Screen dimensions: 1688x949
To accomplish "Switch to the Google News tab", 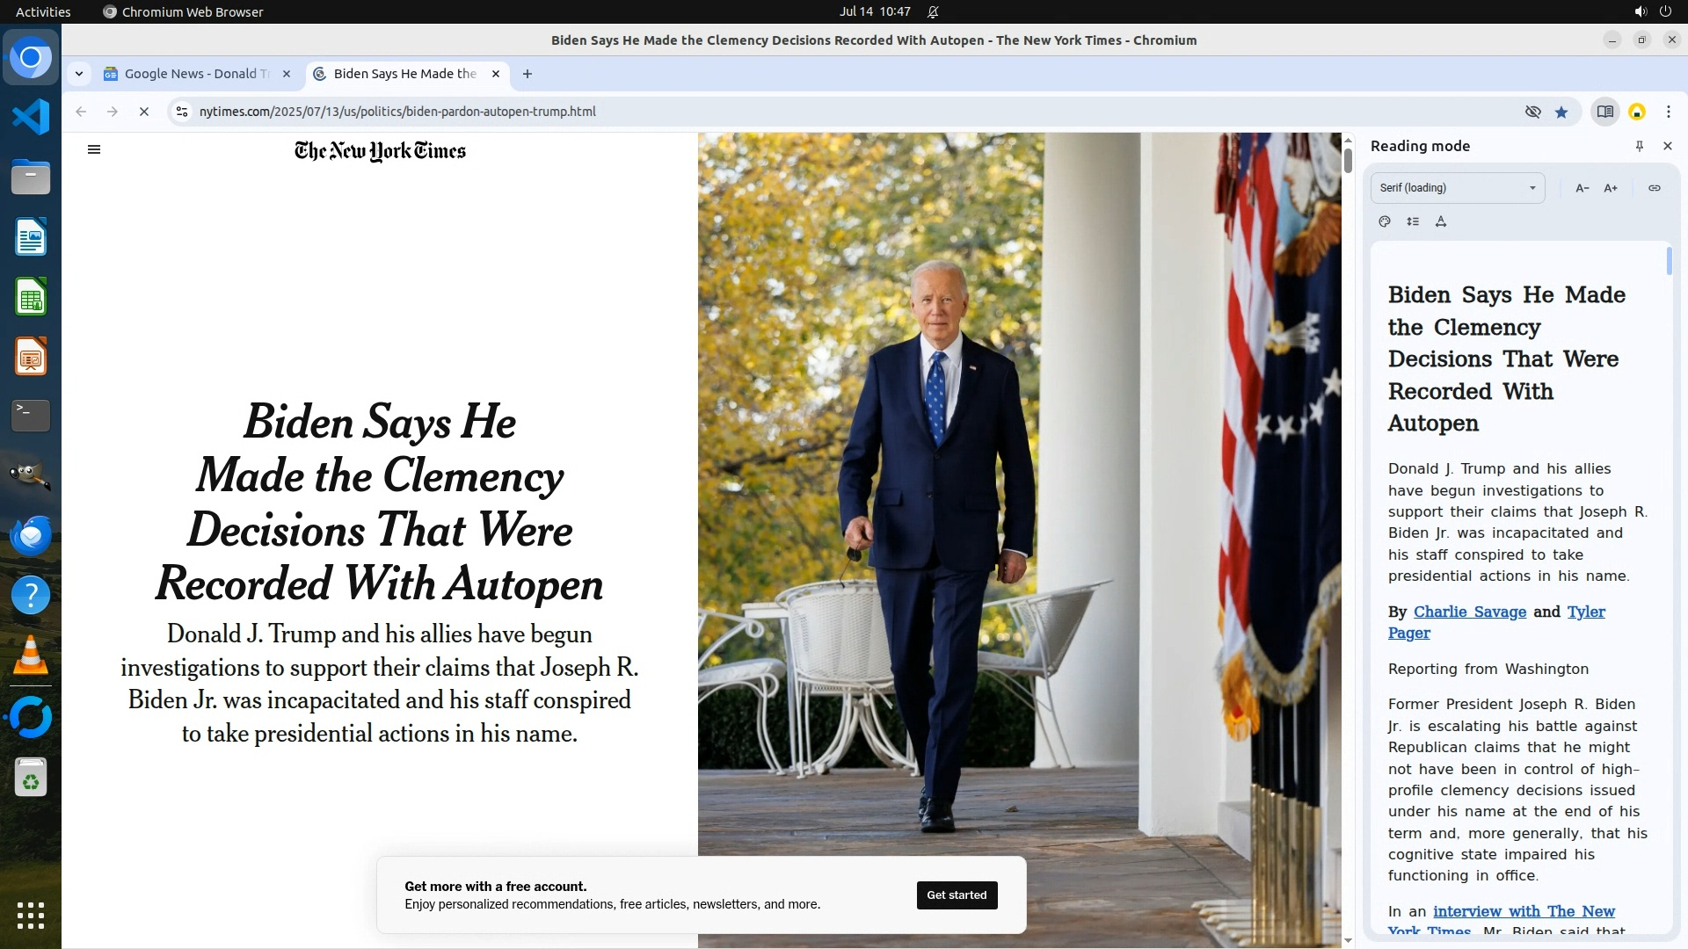I will pyautogui.click(x=197, y=74).
